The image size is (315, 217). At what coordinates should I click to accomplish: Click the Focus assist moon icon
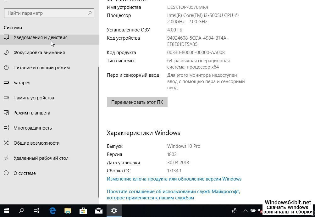click(6, 53)
